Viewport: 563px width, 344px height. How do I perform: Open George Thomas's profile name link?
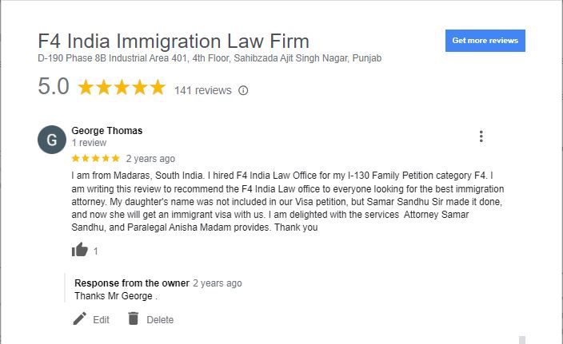tap(106, 130)
